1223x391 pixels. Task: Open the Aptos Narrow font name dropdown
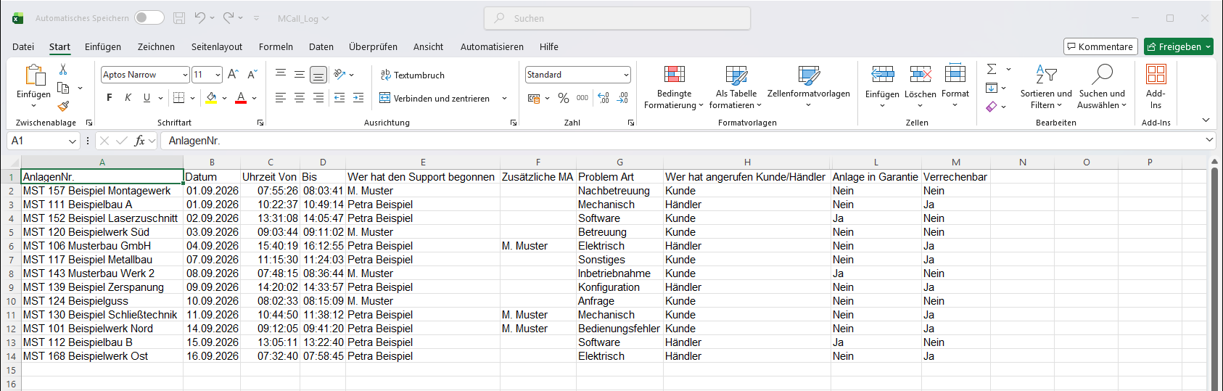point(185,75)
